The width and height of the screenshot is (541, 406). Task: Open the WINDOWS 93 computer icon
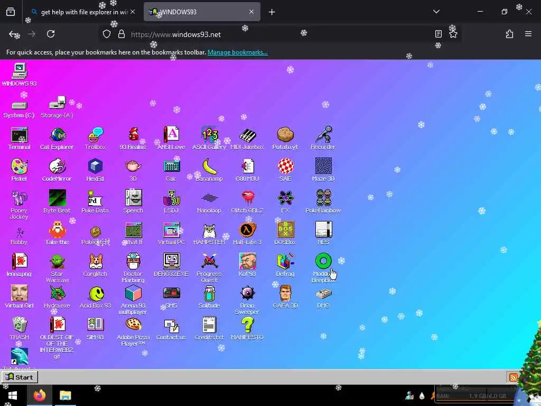click(20, 75)
